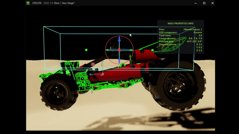Click the Center of mass values

195,38
